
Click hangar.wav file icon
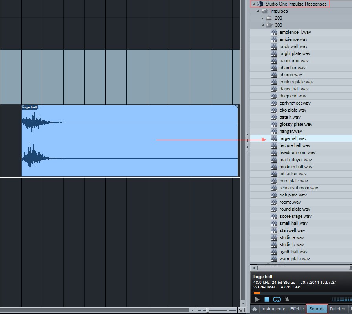coord(274,131)
